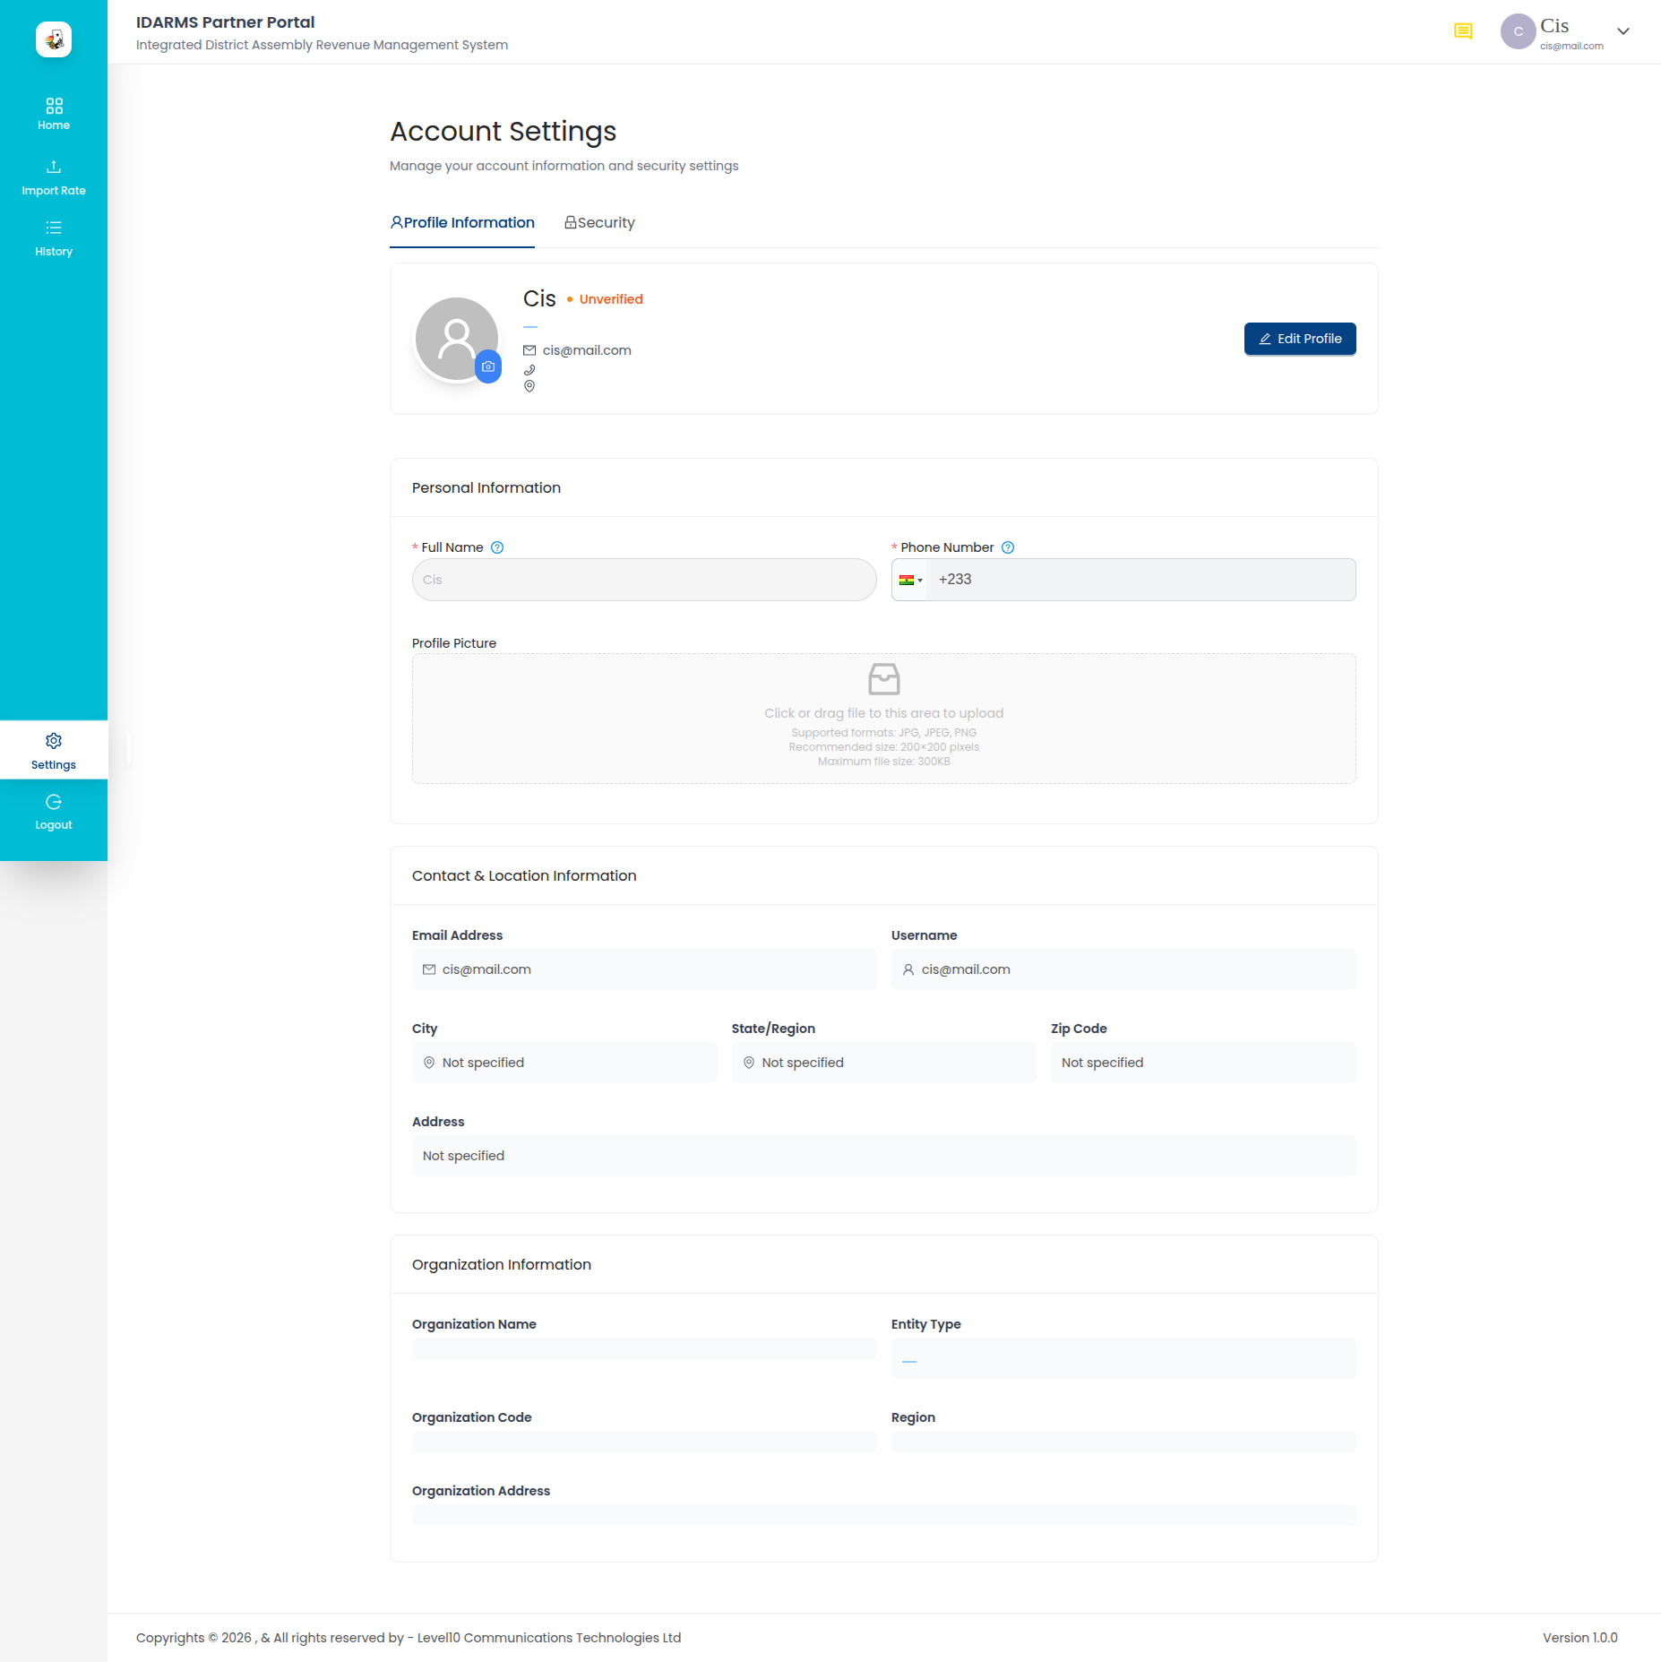1661x1662 pixels.
Task: Open History from the sidebar
Action: [54, 239]
